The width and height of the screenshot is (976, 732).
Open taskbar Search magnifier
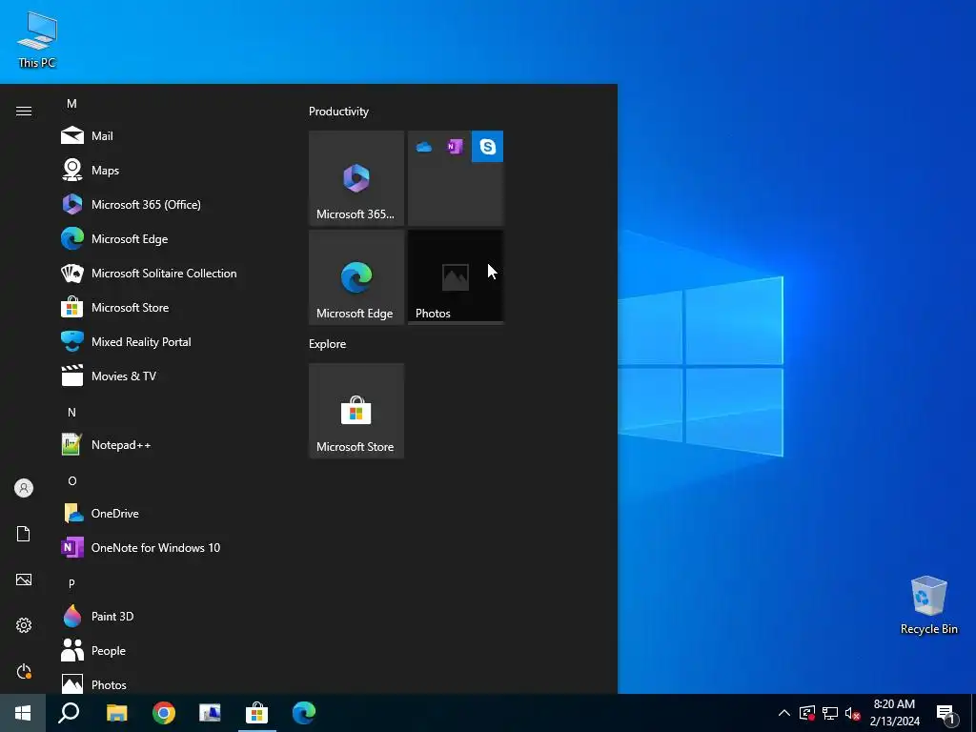coord(69,713)
